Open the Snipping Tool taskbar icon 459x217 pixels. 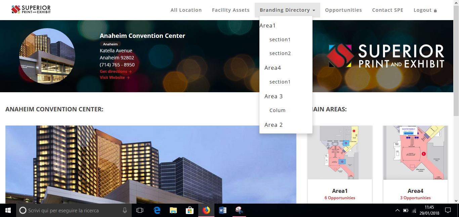point(239,210)
